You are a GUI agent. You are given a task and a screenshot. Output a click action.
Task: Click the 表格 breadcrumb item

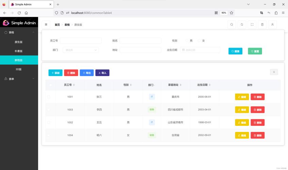[67, 24]
